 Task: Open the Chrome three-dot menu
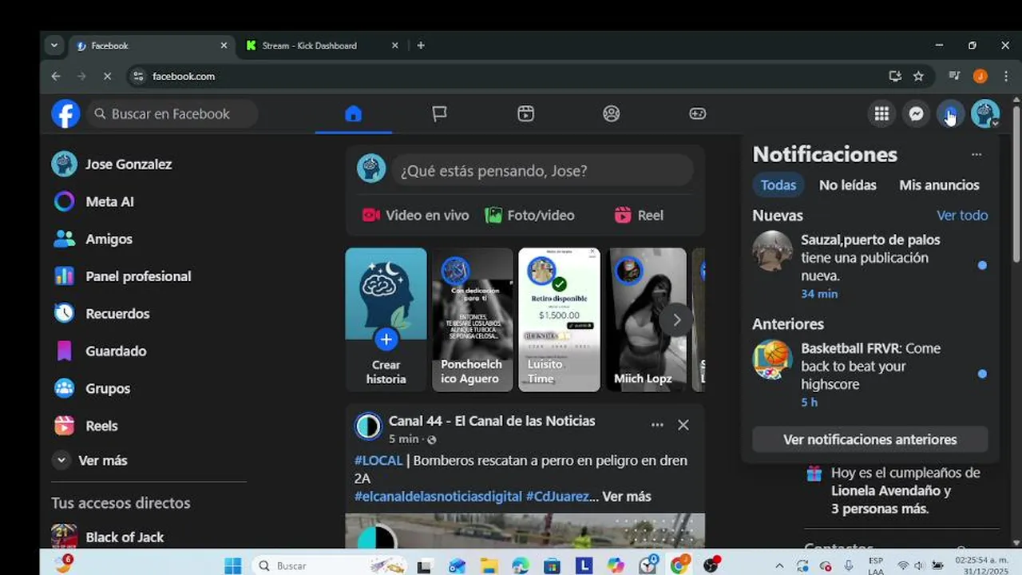coord(1006,77)
